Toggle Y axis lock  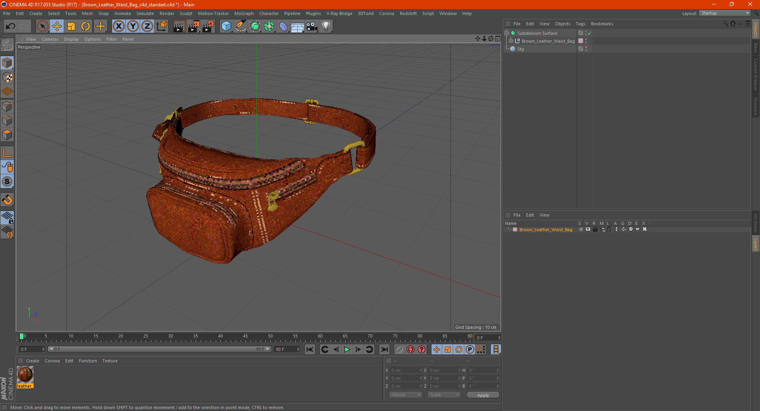coord(133,26)
